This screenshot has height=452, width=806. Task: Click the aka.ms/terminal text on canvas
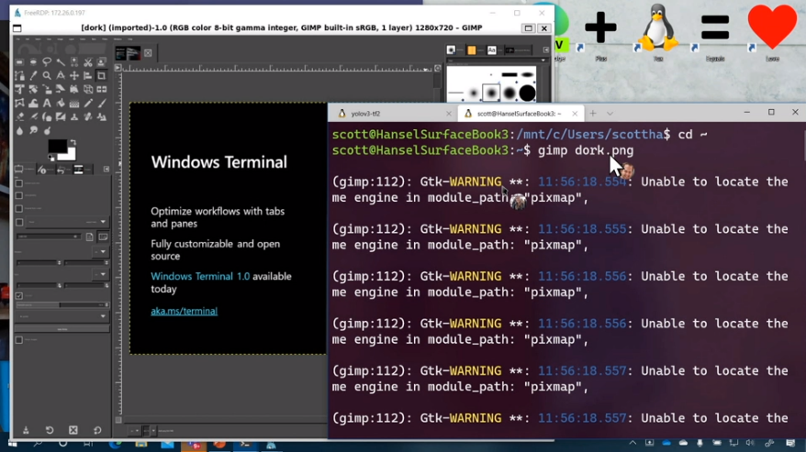tap(184, 311)
